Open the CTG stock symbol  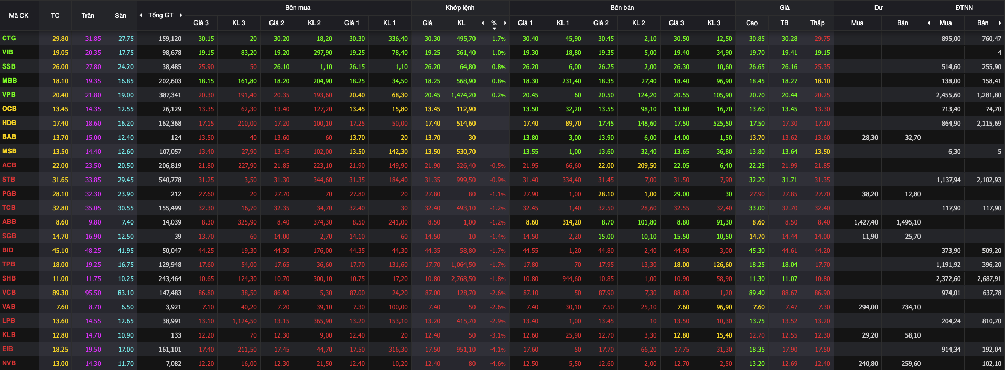click(9, 38)
